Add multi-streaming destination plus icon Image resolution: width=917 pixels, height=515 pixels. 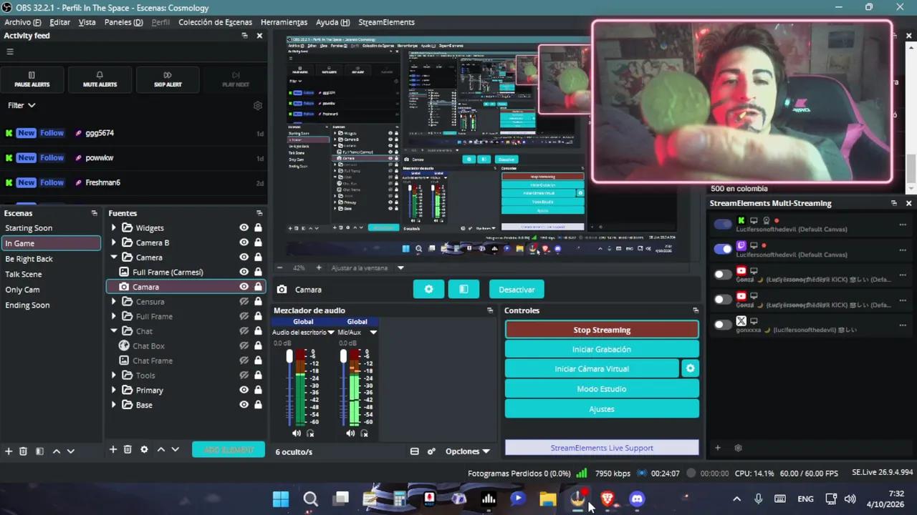(x=717, y=448)
